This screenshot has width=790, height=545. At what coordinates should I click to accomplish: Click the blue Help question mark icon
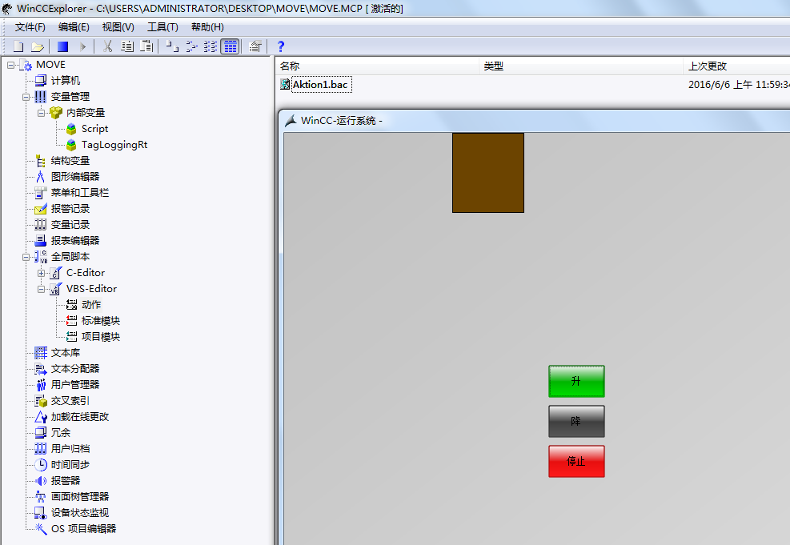281,46
